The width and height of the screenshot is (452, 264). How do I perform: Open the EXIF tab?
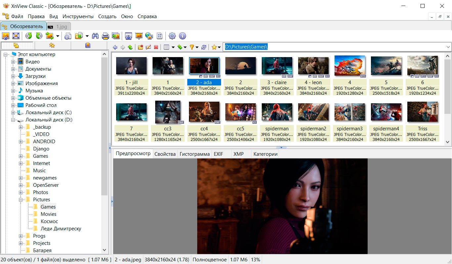[x=218, y=154]
